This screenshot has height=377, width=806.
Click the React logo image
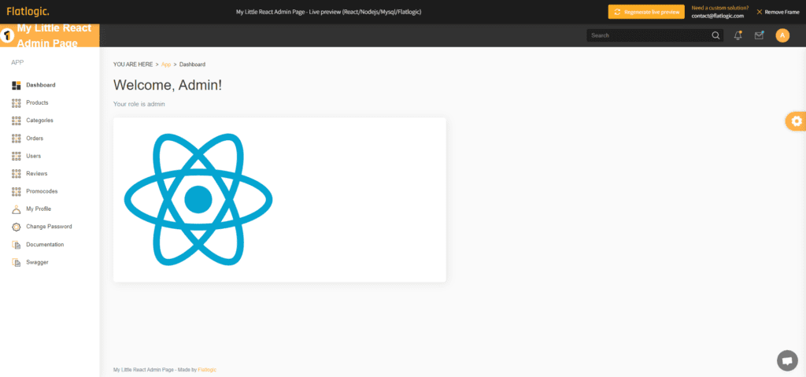198,199
